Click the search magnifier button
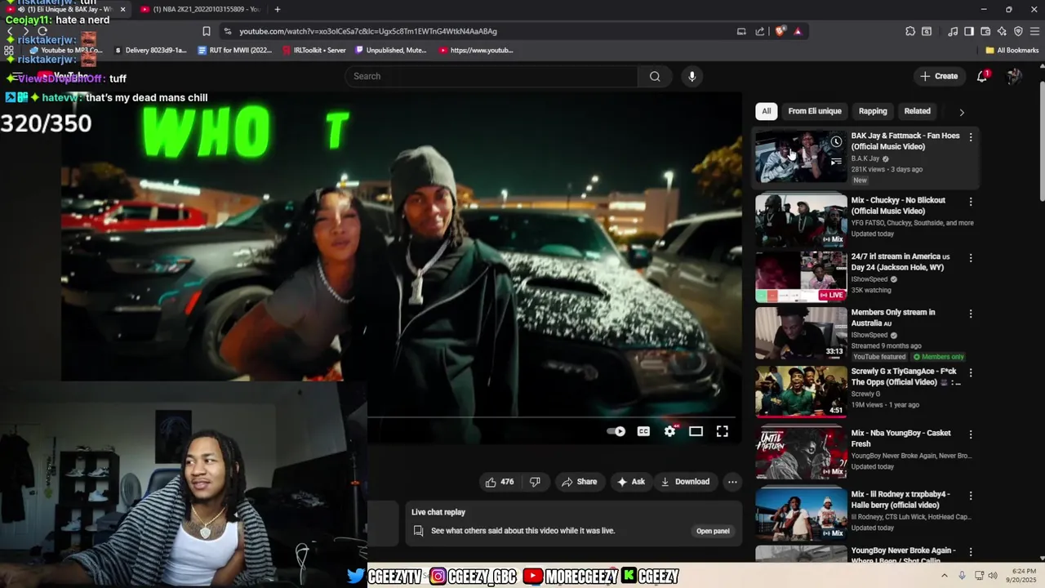 [x=655, y=76]
